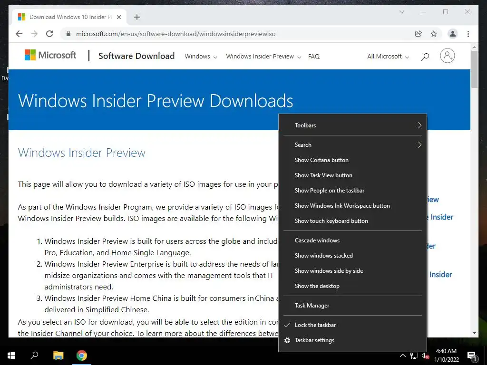
Task: Open the Windows Start button
Action: [11, 355]
